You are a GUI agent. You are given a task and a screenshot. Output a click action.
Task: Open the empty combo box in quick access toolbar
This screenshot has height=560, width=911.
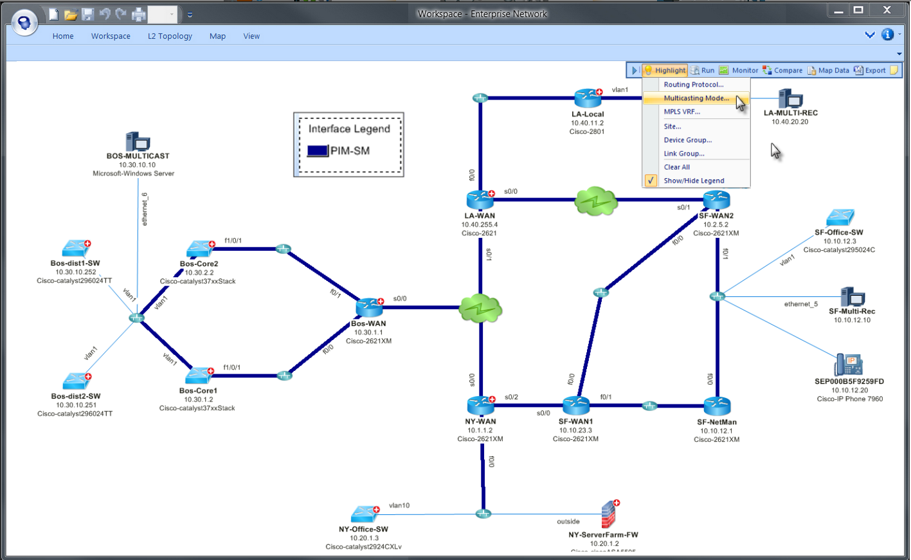tap(163, 14)
